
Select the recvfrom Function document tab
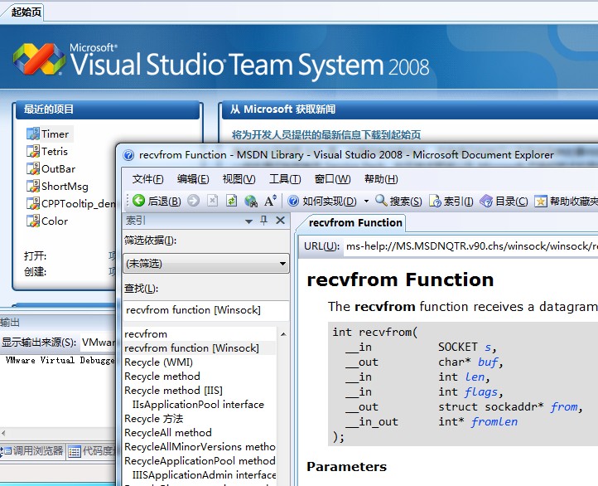click(x=355, y=223)
